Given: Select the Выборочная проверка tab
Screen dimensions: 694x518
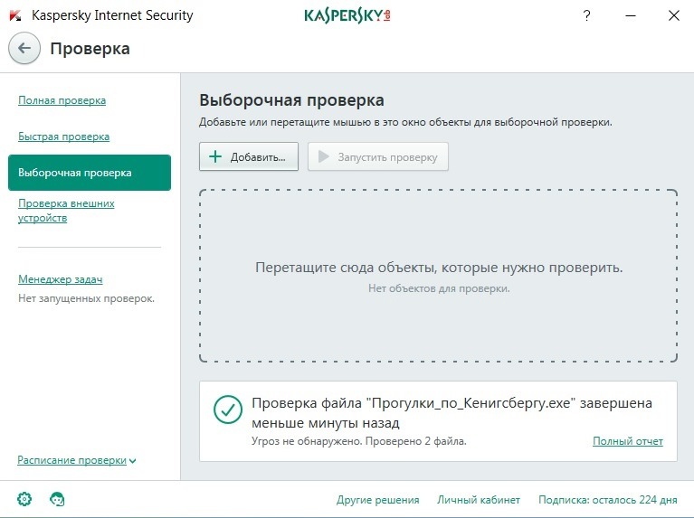Looking at the screenshot, I should pos(90,173).
